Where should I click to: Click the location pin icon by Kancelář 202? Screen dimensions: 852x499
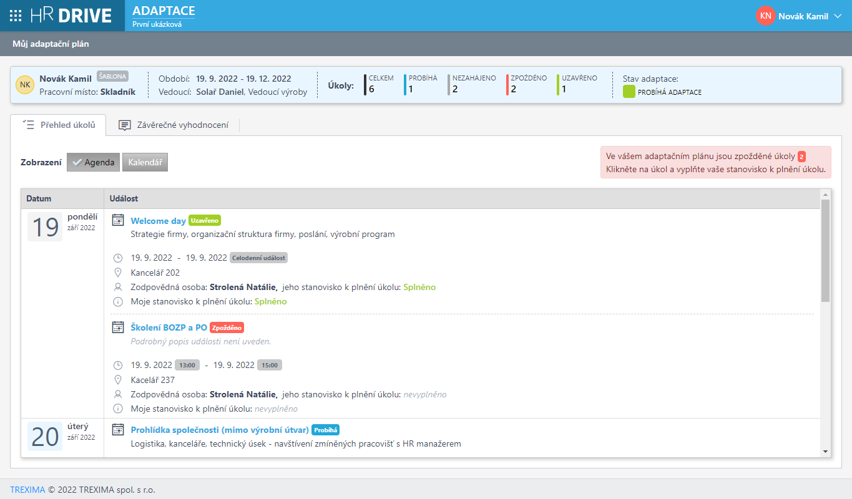point(118,273)
